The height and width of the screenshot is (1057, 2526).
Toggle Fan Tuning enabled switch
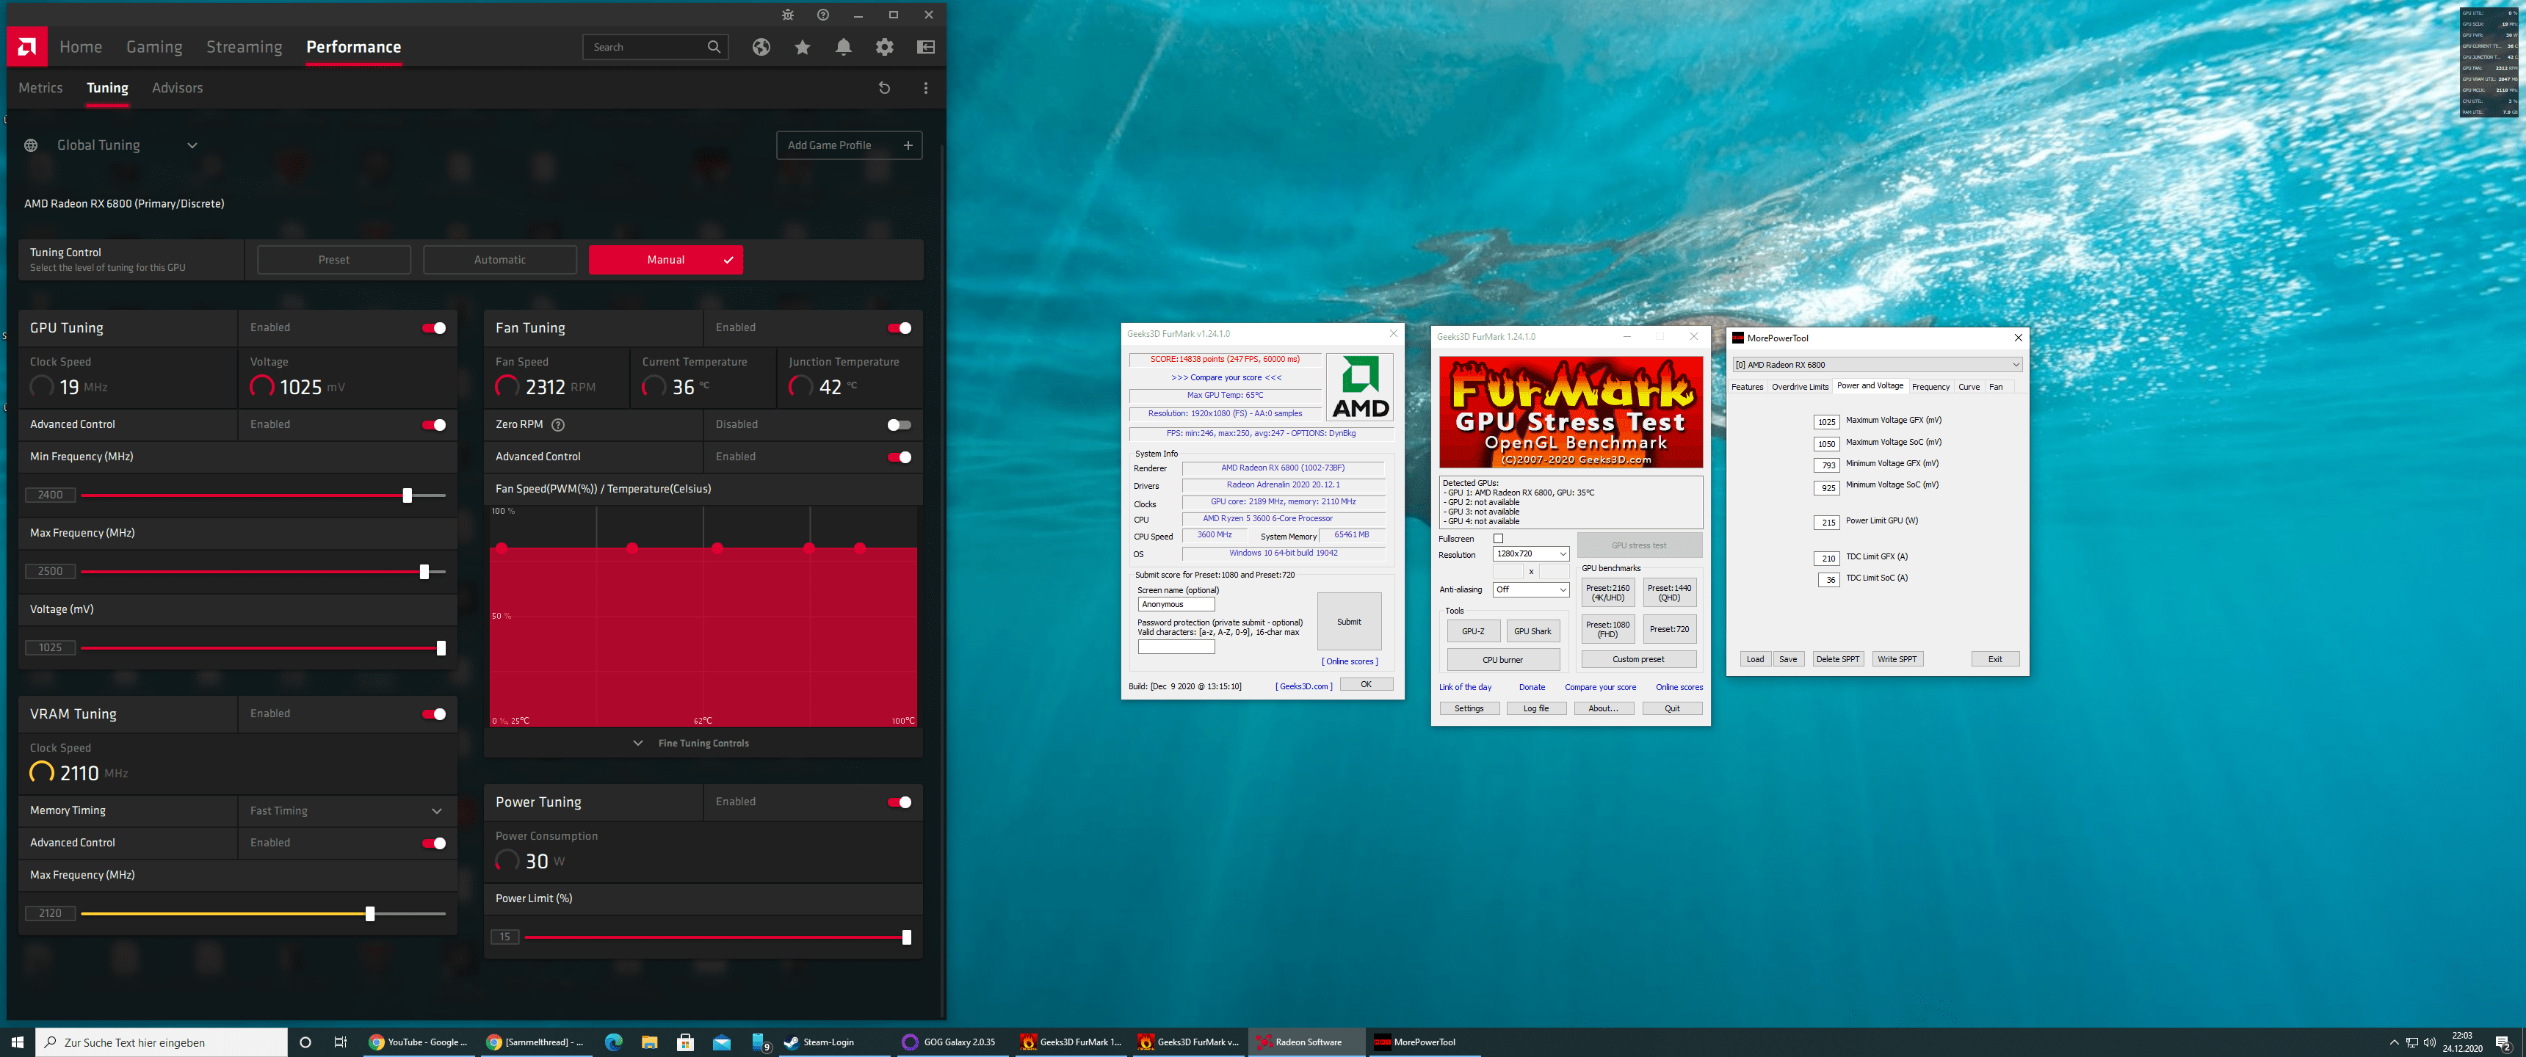point(900,327)
